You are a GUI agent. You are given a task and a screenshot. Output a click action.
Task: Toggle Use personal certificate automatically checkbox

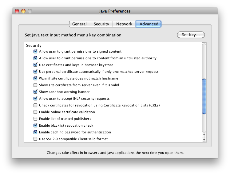[35, 72]
